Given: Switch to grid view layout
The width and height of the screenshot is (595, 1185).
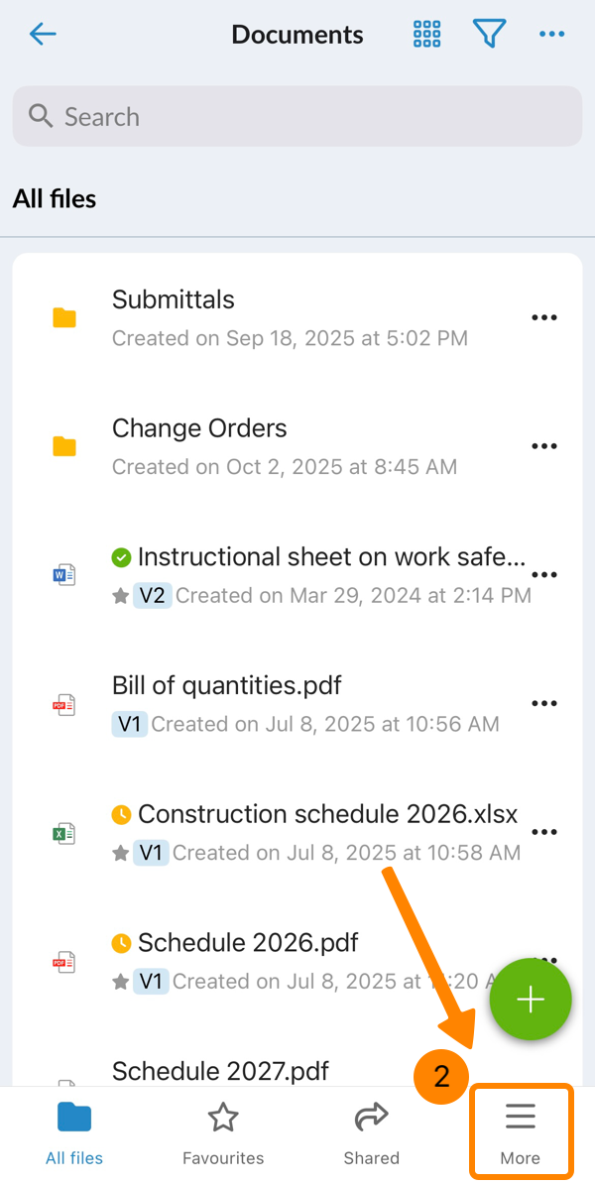Looking at the screenshot, I should click(x=426, y=35).
